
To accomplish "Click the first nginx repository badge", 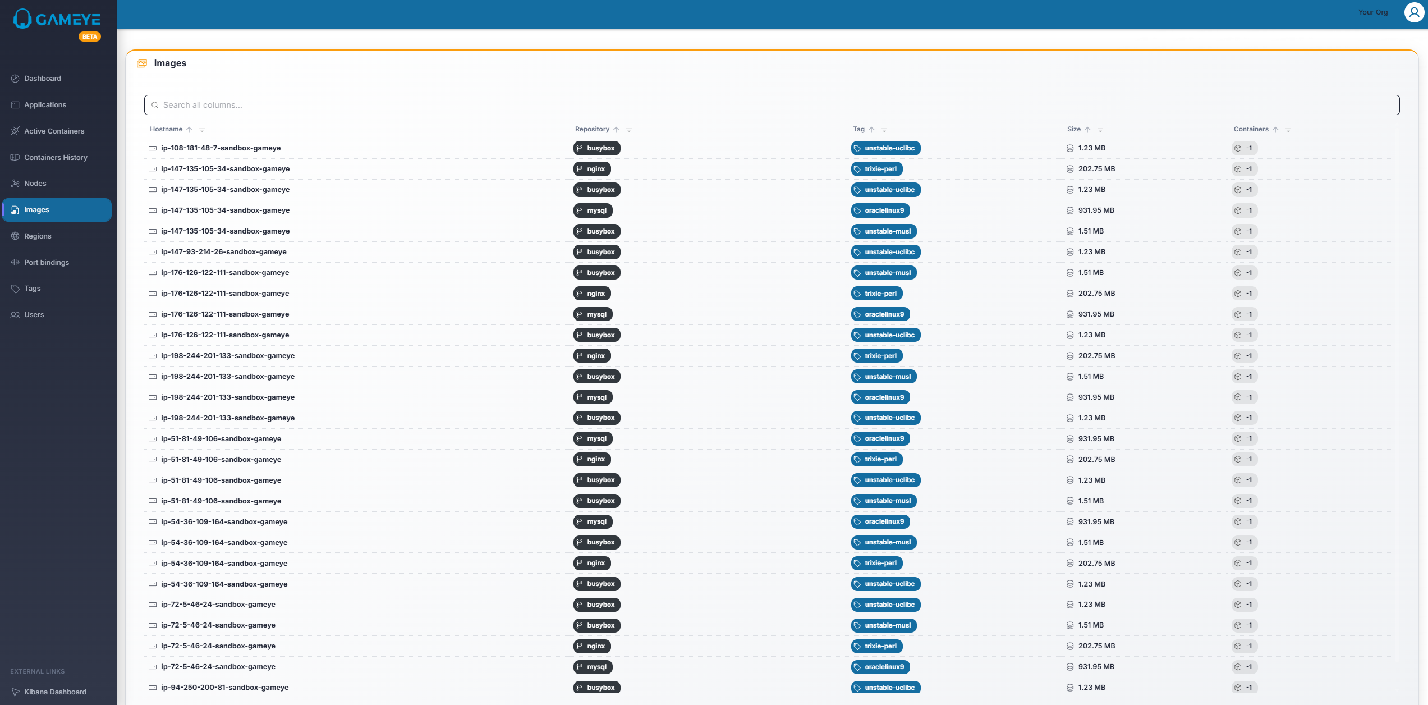I will pyautogui.click(x=592, y=169).
